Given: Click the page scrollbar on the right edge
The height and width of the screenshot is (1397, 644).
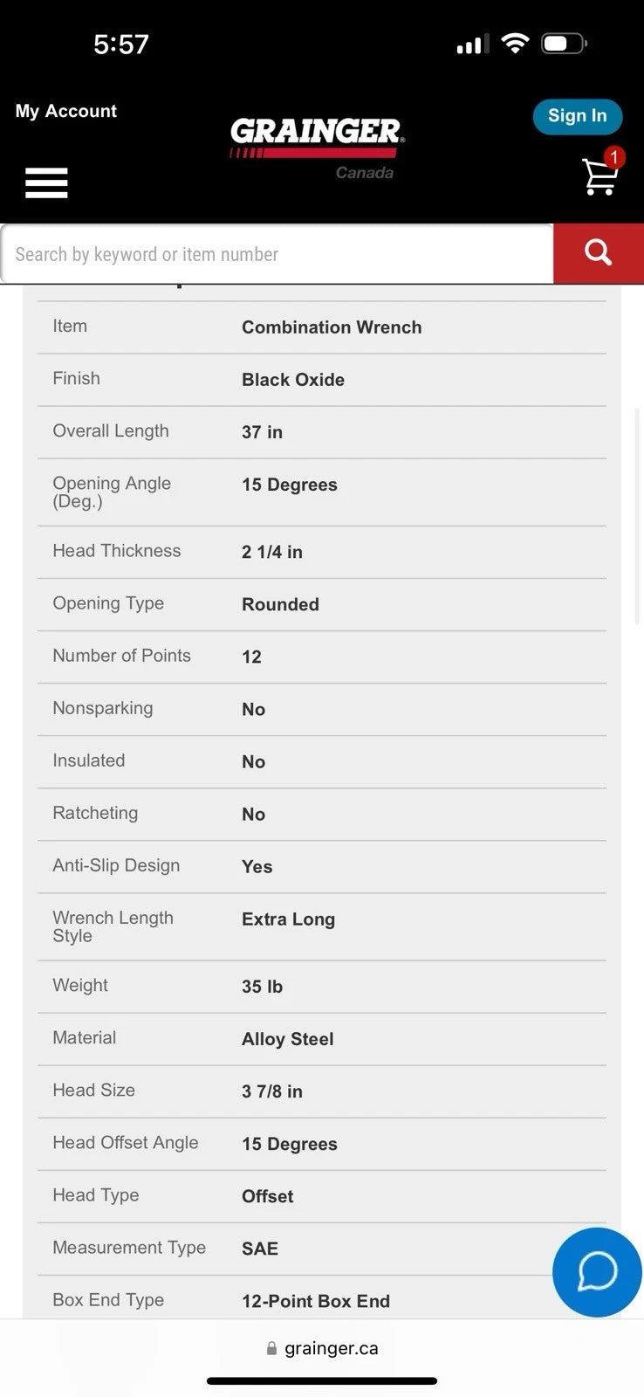Looking at the screenshot, I should pos(636,515).
